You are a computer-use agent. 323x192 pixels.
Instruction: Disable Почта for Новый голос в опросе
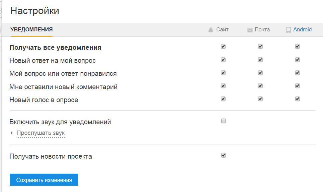pos(260,99)
